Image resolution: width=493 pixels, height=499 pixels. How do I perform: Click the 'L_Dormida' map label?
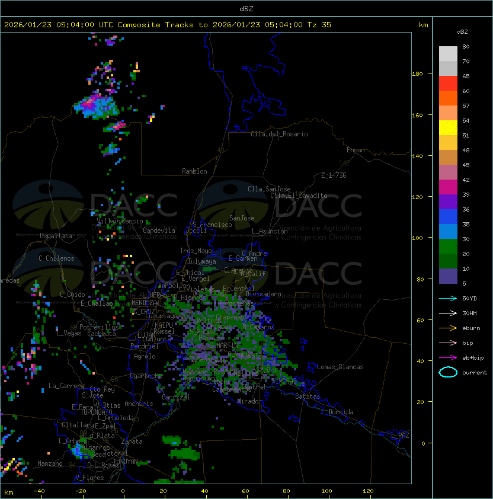(x=337, y=412)
